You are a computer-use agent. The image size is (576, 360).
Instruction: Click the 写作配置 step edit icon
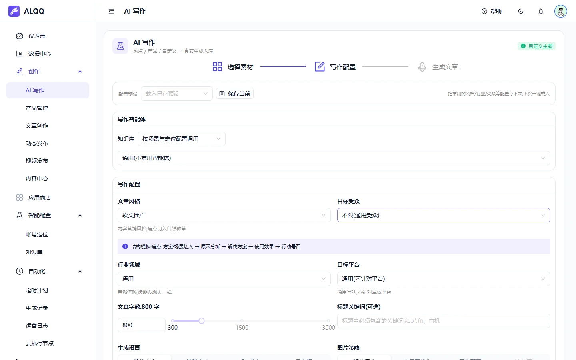(x=320, y=67)
